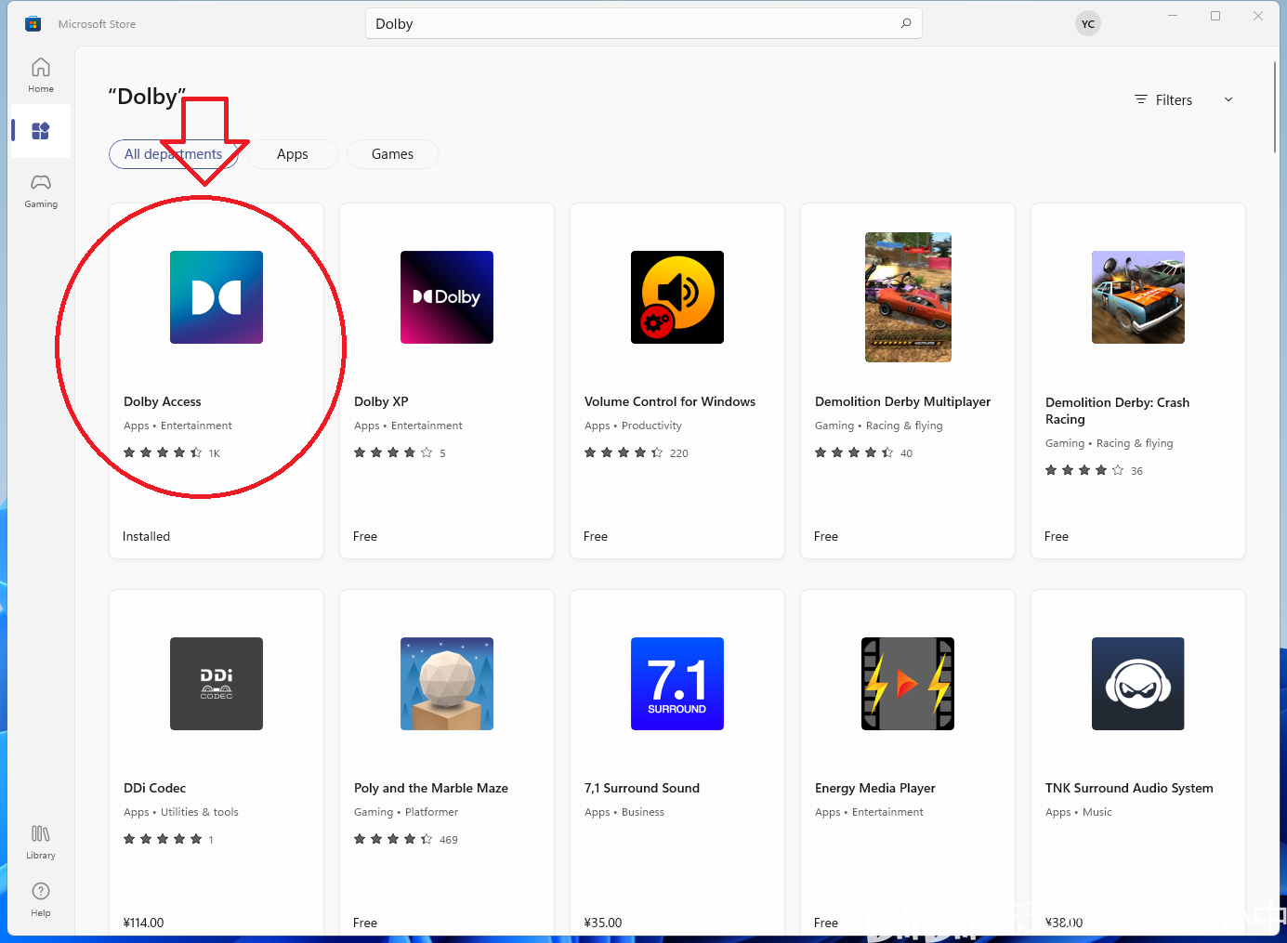Click Utilities & tools category text
The height and width of the screenshot is (943, 1287).
(200, 812)
